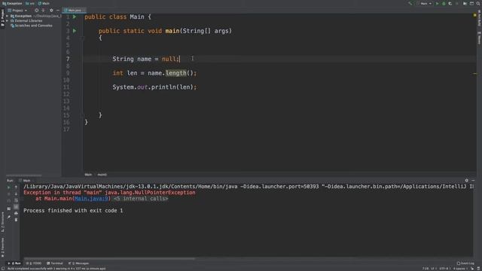
Task: Open the Main run configuration dropdown
Action: pos(426,3)
